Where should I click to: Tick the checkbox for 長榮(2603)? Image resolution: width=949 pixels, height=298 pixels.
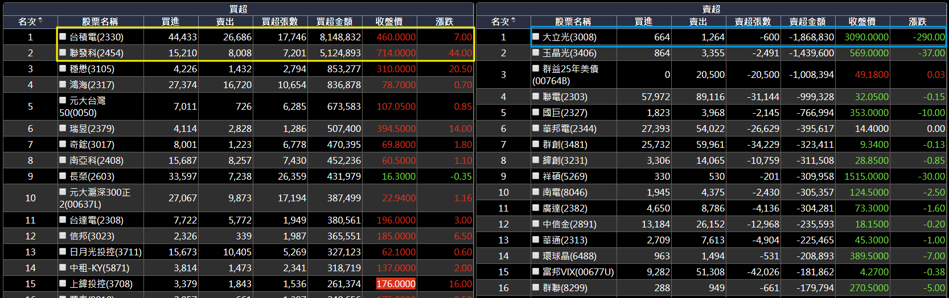(x=63, y=176)
